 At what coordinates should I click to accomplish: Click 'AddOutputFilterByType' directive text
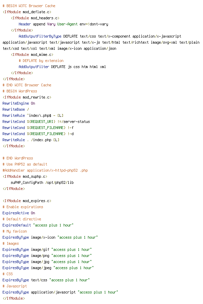(x=40, y=36)
